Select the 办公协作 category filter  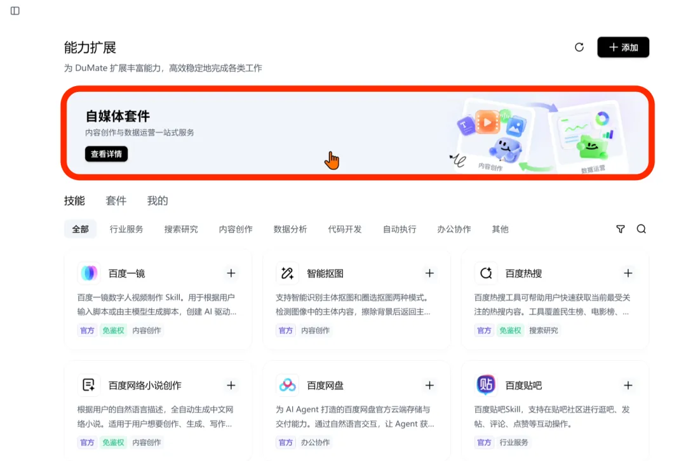pyautogui.click(x=454, y=230)
